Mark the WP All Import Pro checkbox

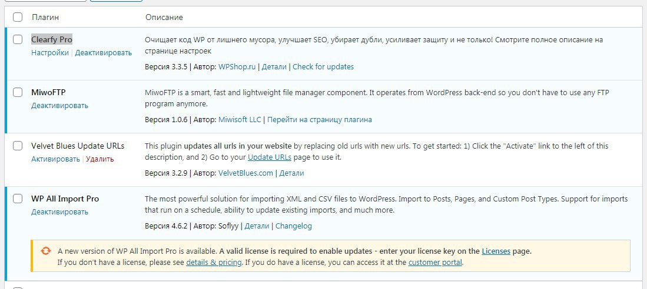tap(18, 199)
